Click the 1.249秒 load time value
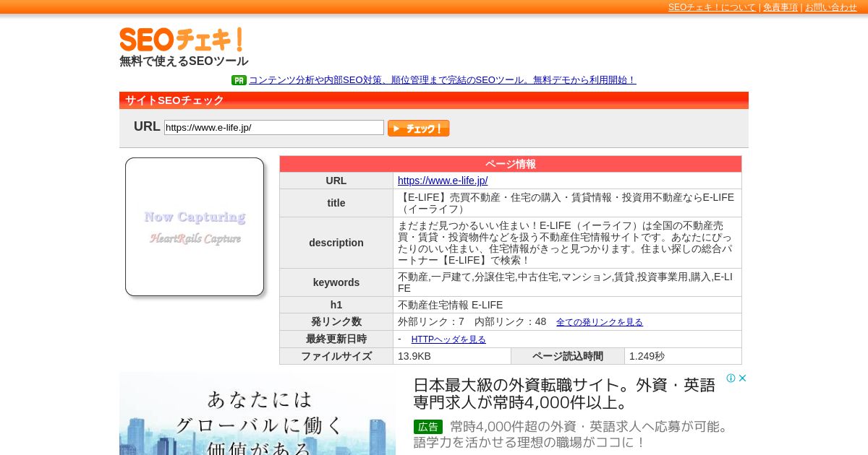 click(x=647, y=356)
